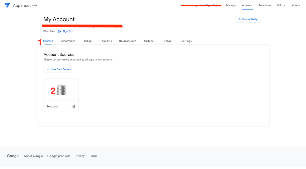Click the User activity button
Screen dimensions: 306x169
pos(248,19)
